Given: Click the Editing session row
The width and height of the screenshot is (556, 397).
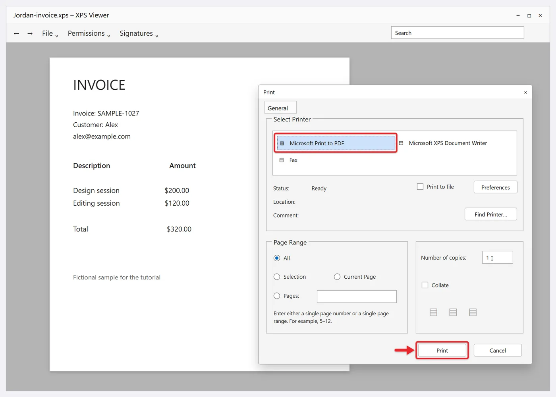Looking at the screenshot, I should coord(131,203).
